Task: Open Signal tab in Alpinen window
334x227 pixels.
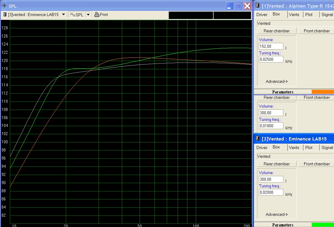Action: (327, 15)
